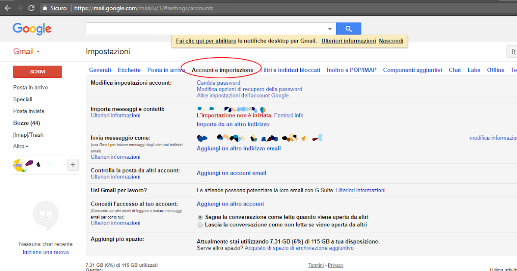Click Ulteriori informazioni under Invia messaggio come
This screenshot has height=271, width=517.
coord(115,157)
